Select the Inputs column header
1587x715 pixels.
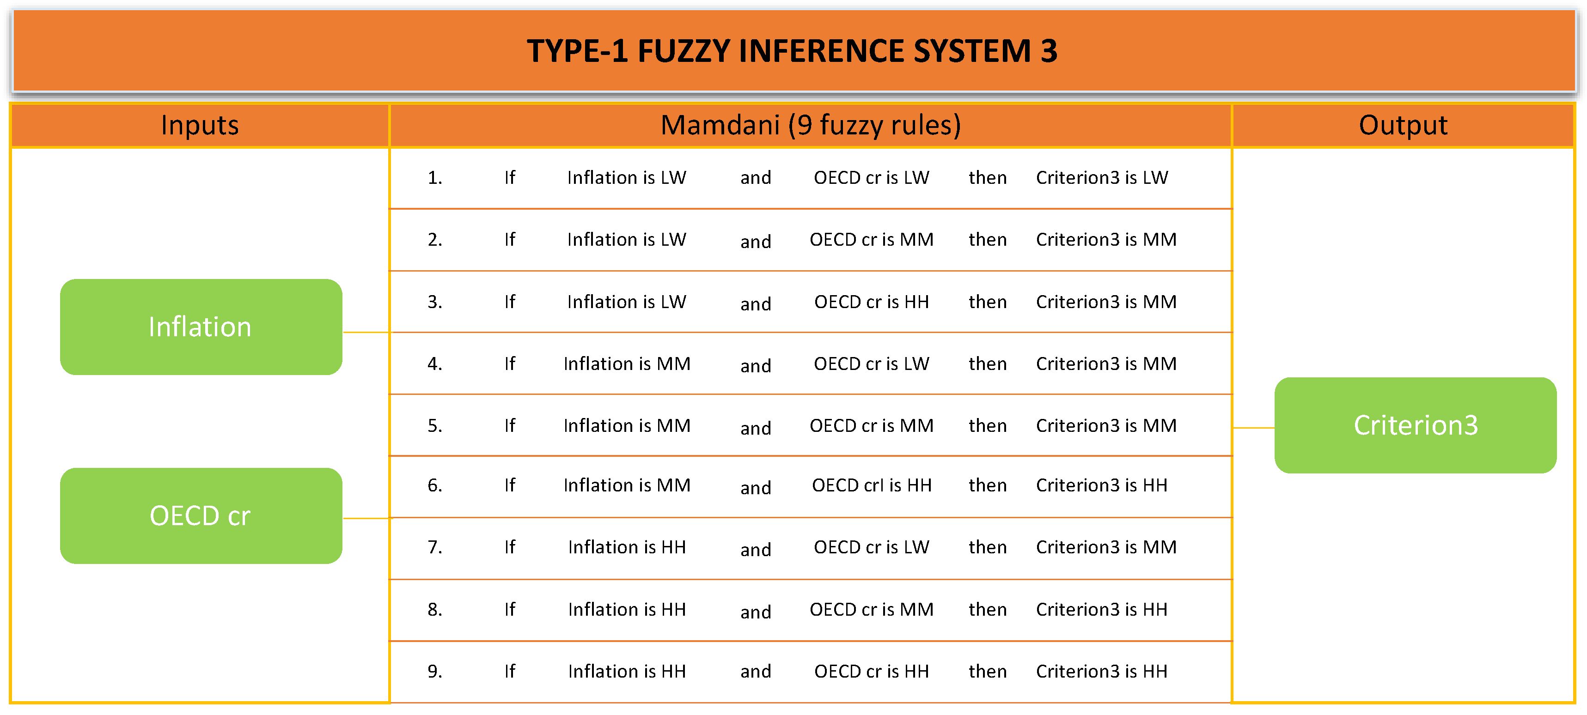200,125
